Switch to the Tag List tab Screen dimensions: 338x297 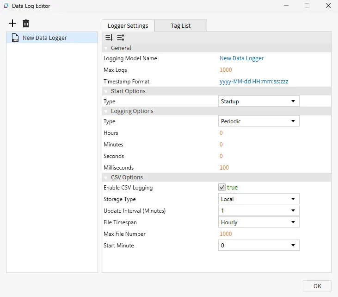(x=180, y=26)
